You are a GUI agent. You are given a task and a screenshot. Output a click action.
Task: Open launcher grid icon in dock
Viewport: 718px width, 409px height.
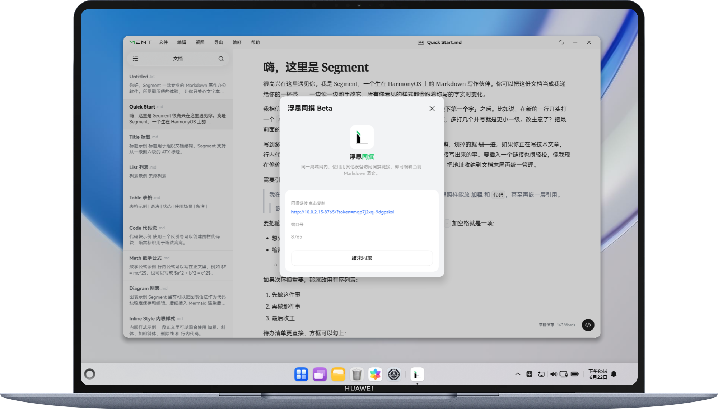pos(301,374)
